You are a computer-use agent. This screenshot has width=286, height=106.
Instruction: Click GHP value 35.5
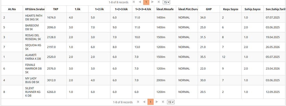pyautogui.click(x=203, y=57)
